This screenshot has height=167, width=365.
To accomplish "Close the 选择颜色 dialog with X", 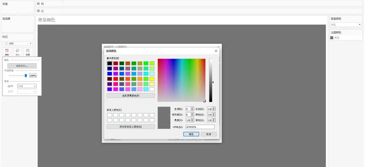I will [x=216, y=51].
